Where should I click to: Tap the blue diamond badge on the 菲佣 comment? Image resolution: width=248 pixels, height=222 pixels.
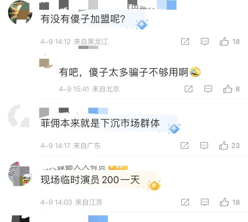174,128
